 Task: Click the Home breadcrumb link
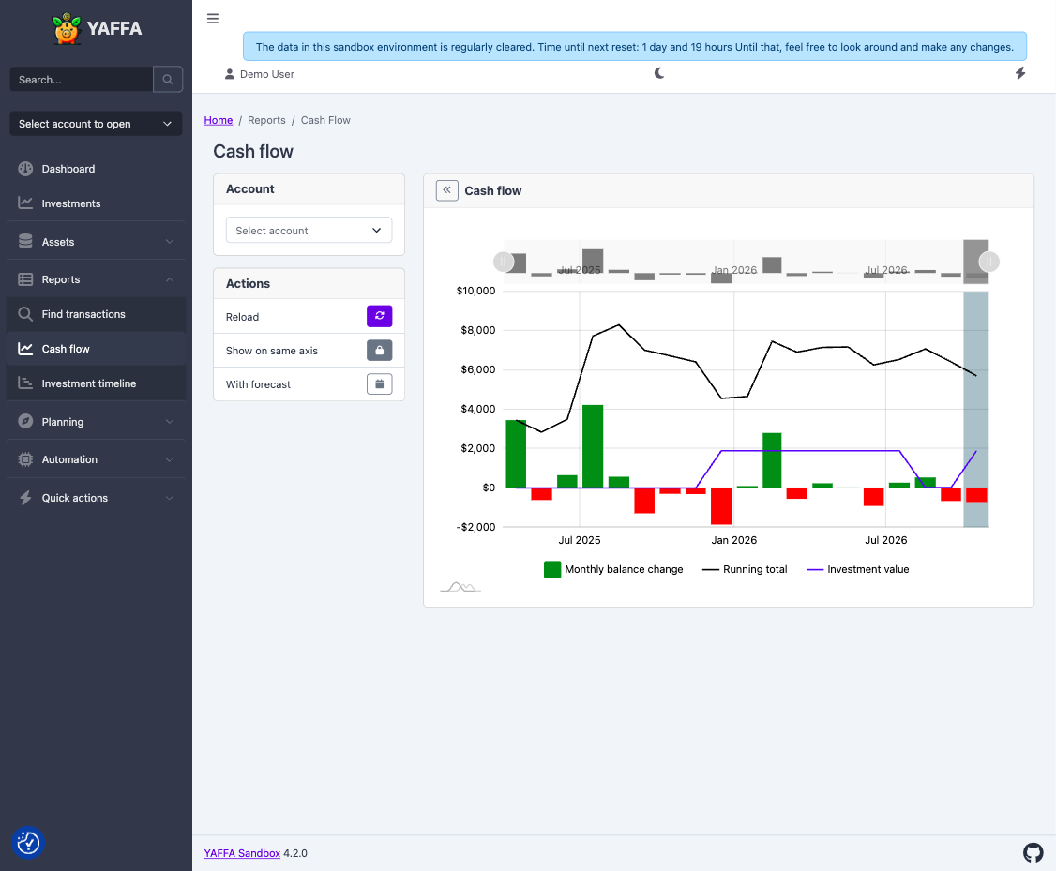click(x=219, y=121)
